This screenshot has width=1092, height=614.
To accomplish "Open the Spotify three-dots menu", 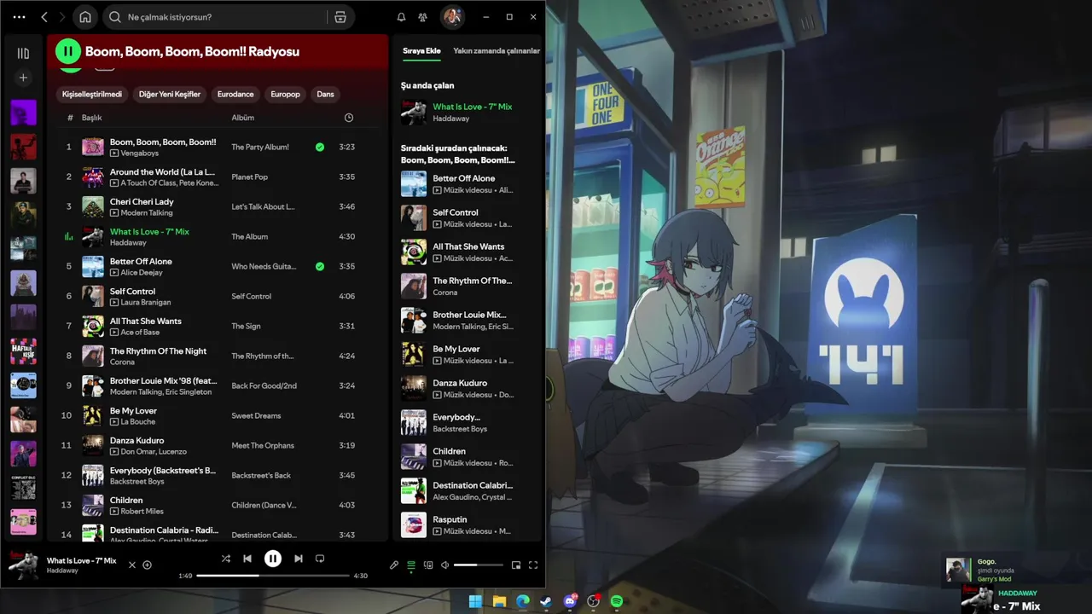I will (20, 17).
